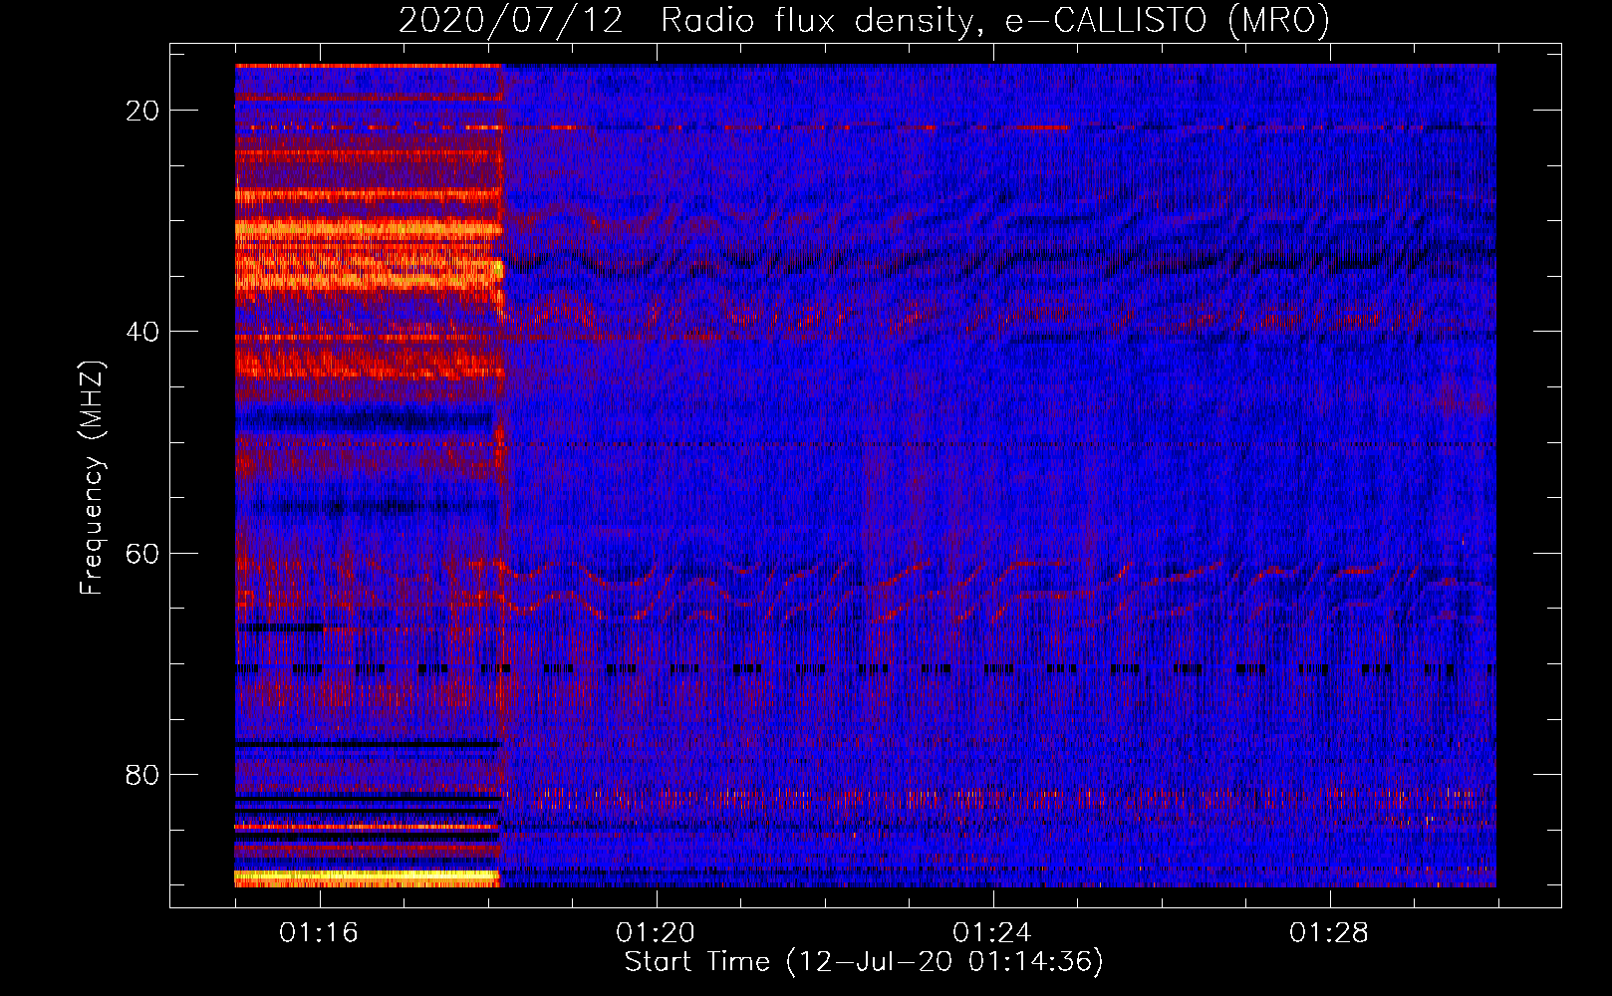Click the '01:16' time tick label
The image size is (1612, 996).
pyautogui.click(x=319, y=933)
